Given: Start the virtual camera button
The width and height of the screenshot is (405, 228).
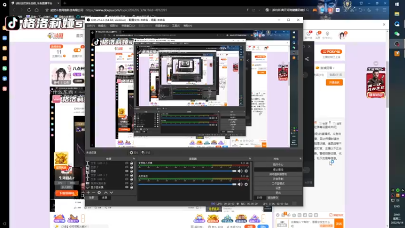Looking at the screenshot, I should (278, 174).
